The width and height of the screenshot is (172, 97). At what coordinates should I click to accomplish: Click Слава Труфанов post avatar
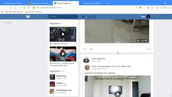(x=86, y=60)
